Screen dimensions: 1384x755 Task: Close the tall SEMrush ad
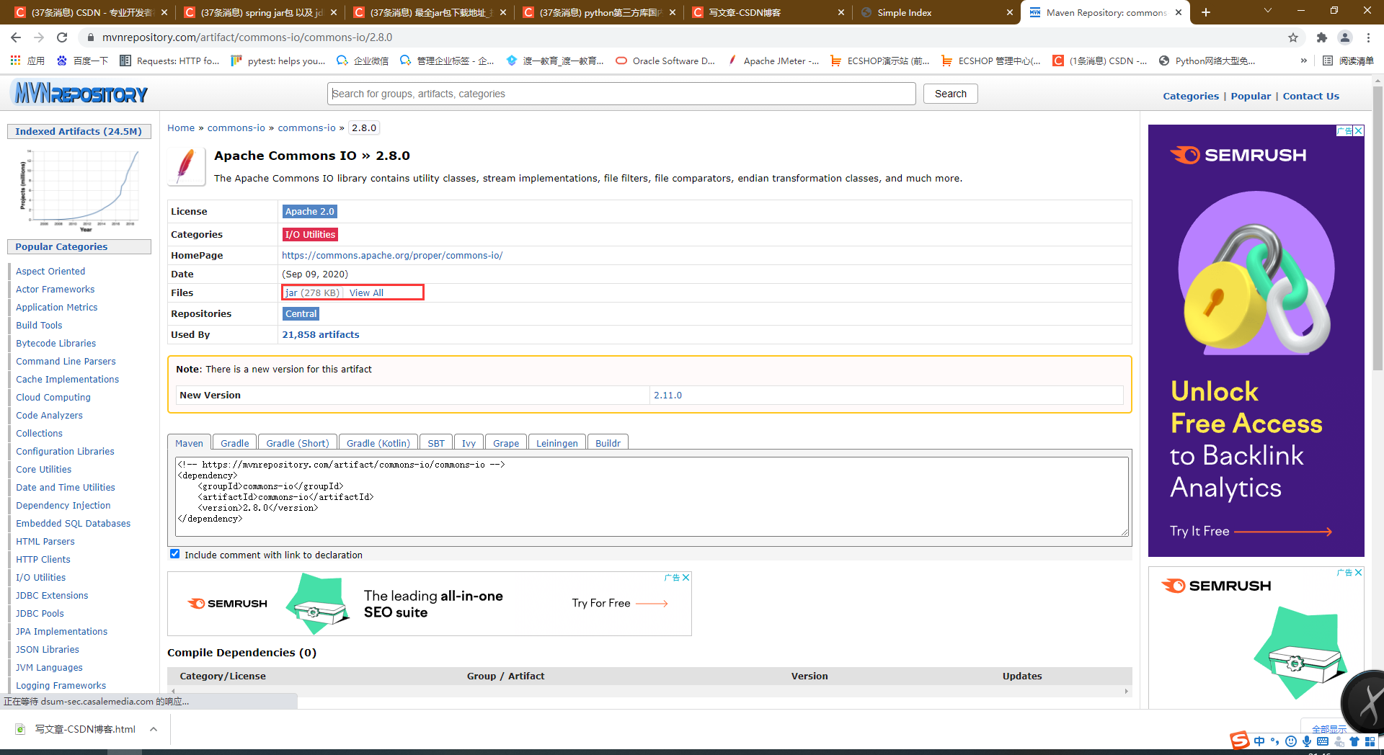(x=1359, y=130)
